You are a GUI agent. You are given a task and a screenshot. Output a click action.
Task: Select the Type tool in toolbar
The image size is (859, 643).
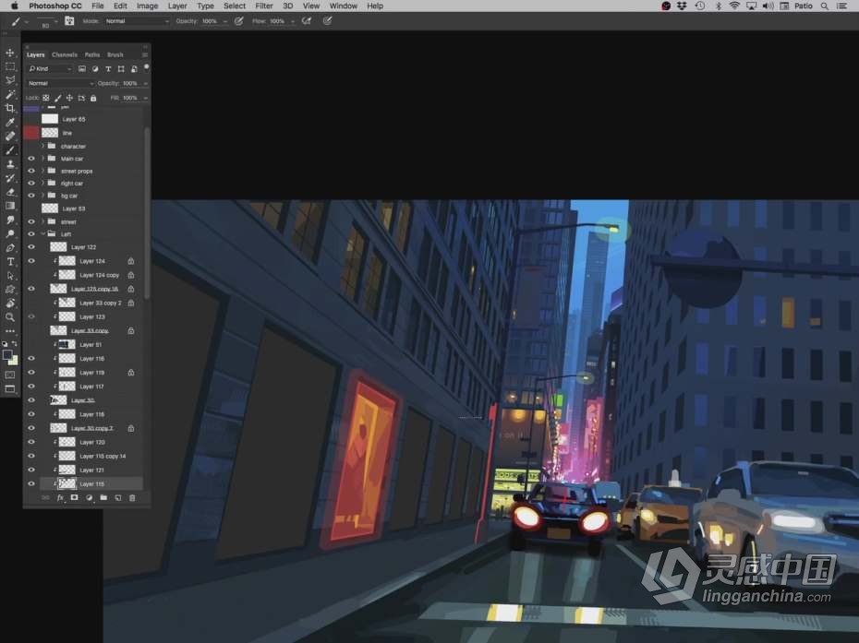coord(10,262)
